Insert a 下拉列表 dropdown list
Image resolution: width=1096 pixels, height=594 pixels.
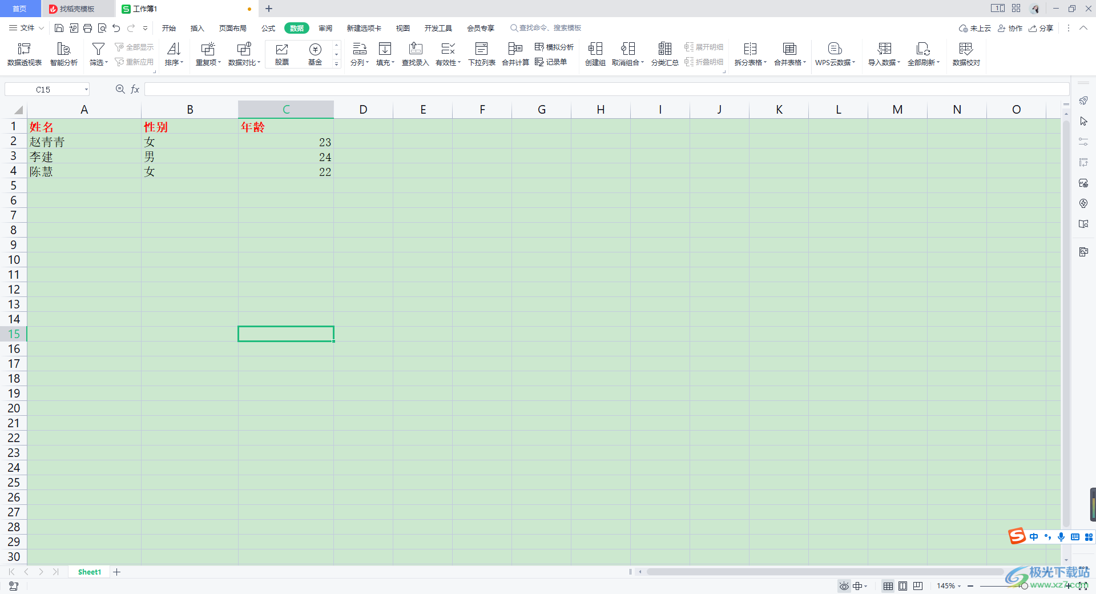[482, 54]
